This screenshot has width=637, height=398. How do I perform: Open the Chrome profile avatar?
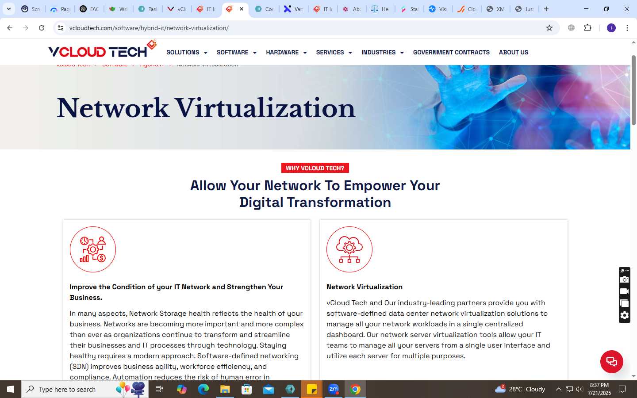coord(611,28)
